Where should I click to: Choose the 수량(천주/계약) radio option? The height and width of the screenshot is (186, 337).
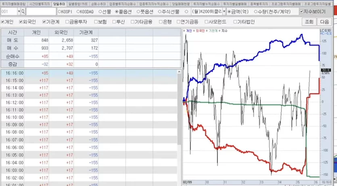coord(255,12)
